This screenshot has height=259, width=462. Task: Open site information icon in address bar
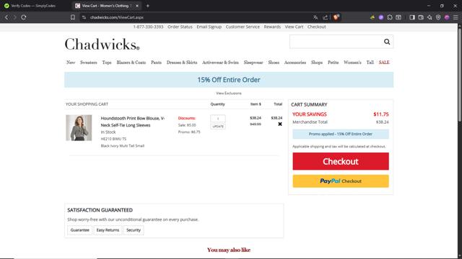coord(84,17)
